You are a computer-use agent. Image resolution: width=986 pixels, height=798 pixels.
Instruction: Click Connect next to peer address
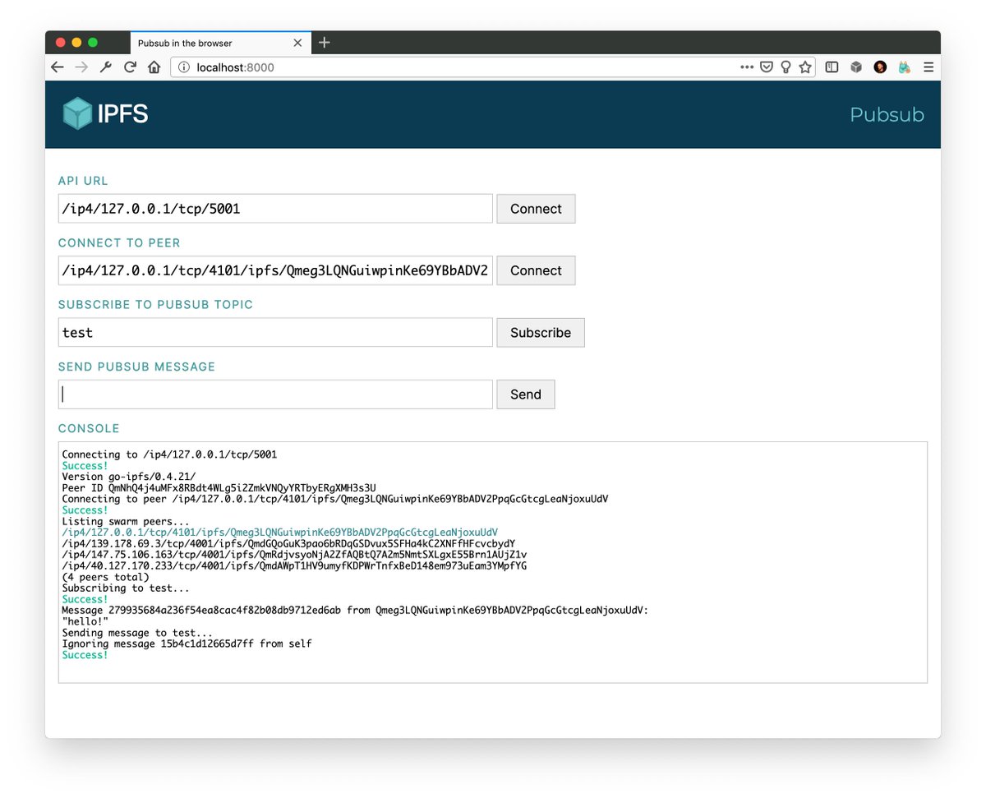(x=536, y=270)
